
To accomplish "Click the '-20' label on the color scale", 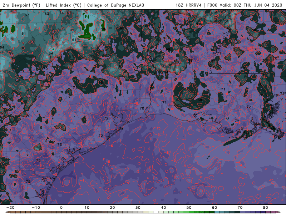I will pyautogui.click(x=10, y=208).
